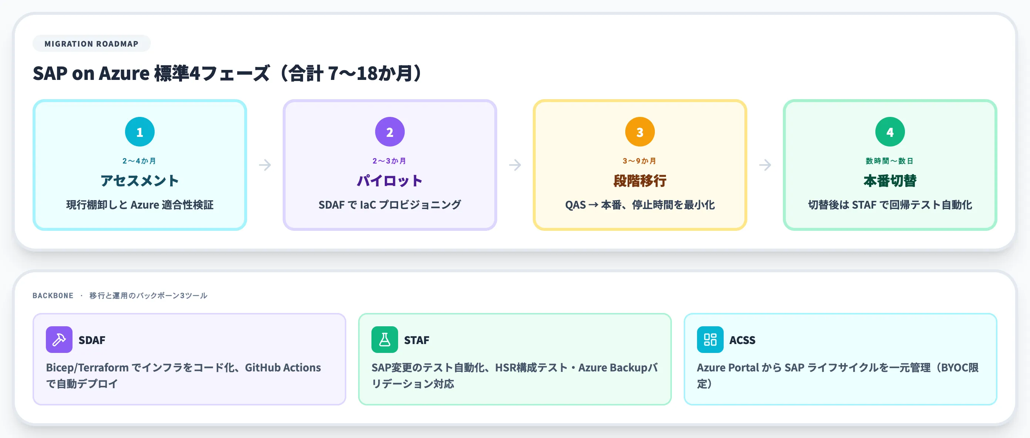Click the アセスメント phase title

click(x=139, y=181)
